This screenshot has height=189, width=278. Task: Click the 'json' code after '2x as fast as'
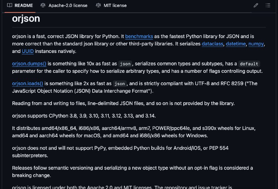pyautogui.click(x=120, y=84)
